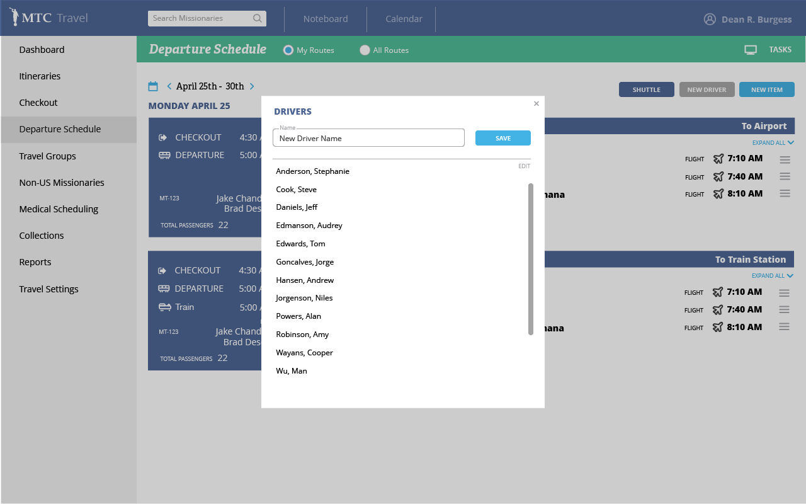Click the monitor display icon near Tasks
Viewport: 806px width, 504px height.
click(x=750, y=50)
